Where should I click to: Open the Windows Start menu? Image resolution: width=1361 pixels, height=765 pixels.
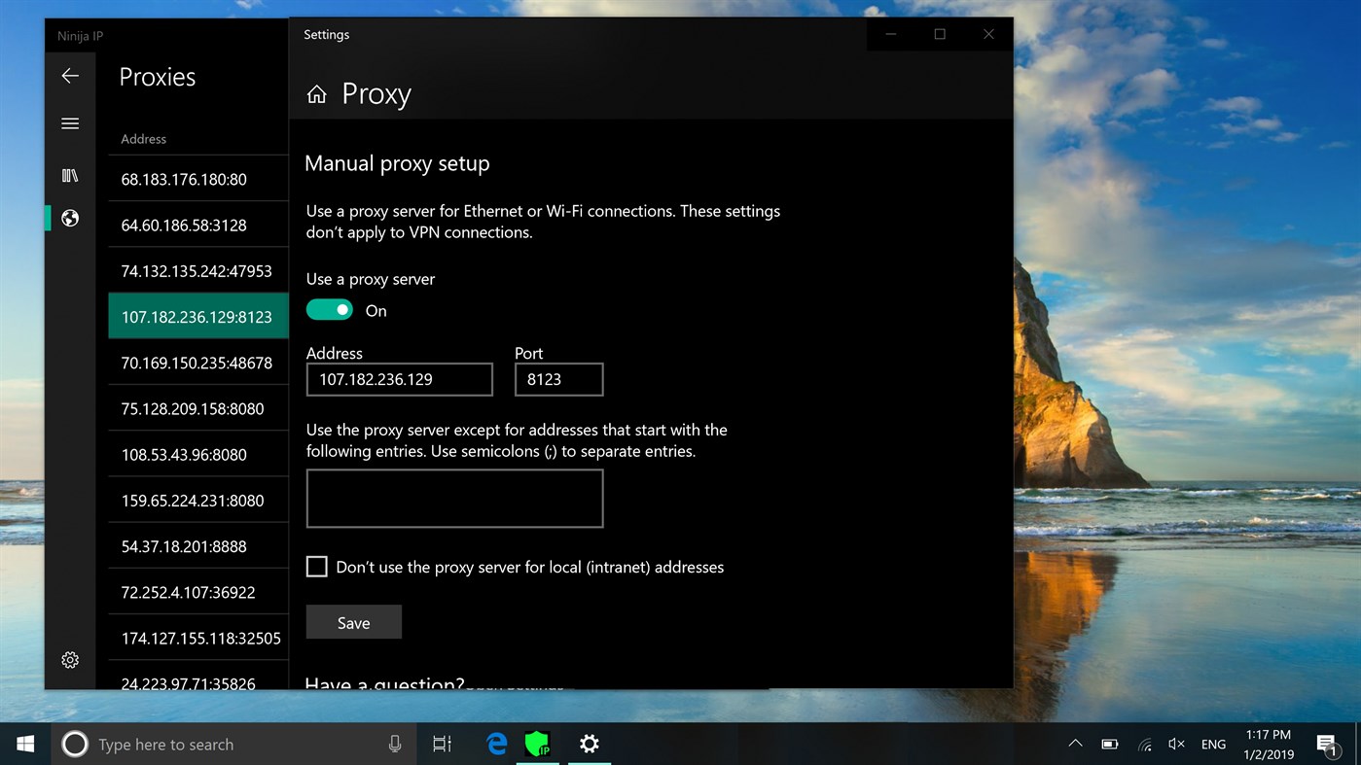click(24, 744)
